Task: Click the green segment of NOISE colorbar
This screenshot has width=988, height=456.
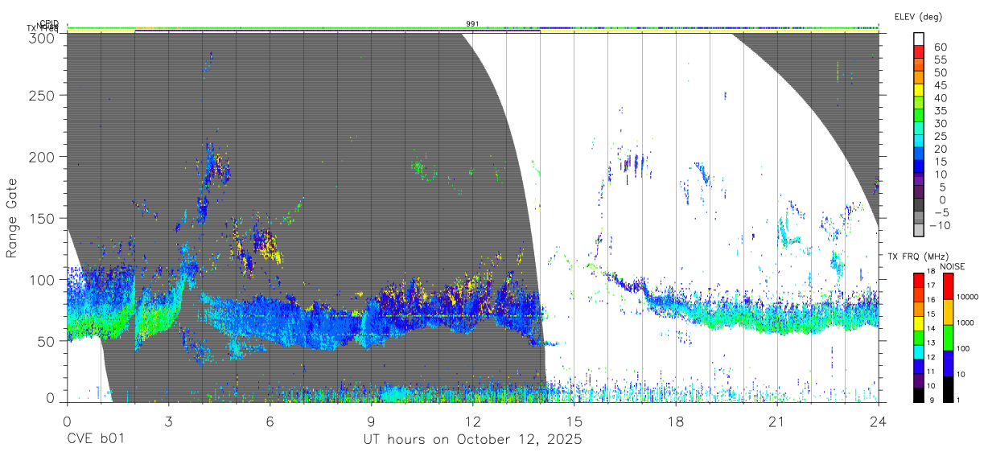Action: click(948, 336)
